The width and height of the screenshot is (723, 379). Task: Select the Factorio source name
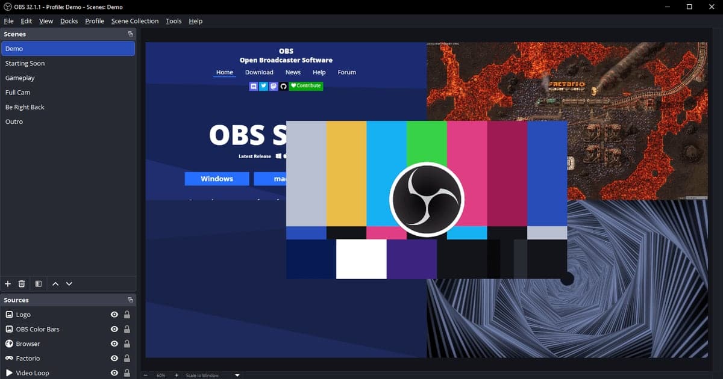tap(28, 359)
